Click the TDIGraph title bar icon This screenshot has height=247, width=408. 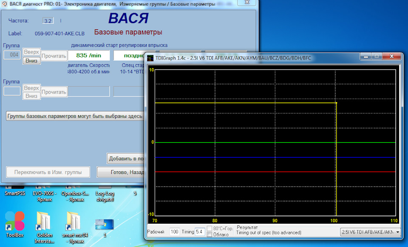coord(150,58)
